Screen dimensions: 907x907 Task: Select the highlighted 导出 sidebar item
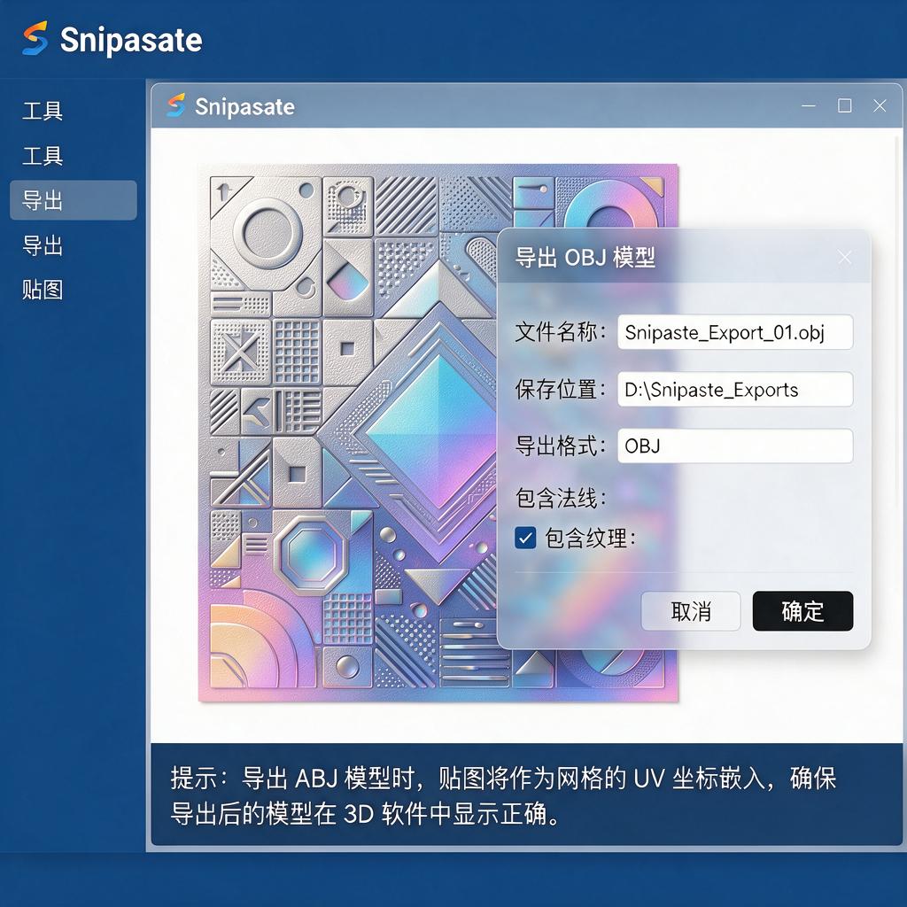[x=74, y=200]
